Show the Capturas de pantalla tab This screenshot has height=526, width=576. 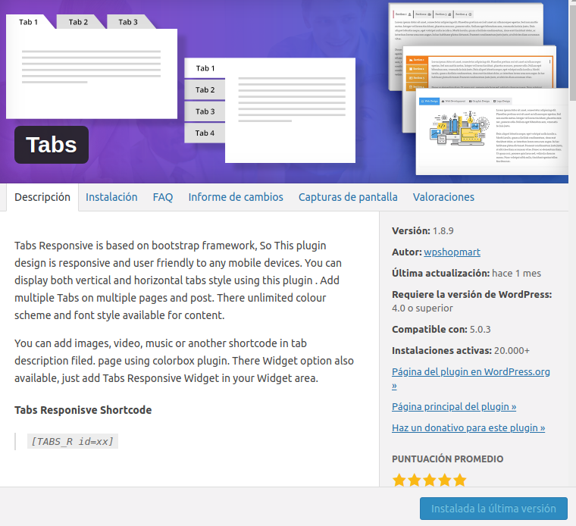coord(348,197)
